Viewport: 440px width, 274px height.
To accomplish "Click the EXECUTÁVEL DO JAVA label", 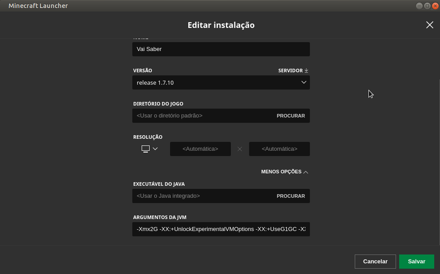I will click(x=159, y=184).
